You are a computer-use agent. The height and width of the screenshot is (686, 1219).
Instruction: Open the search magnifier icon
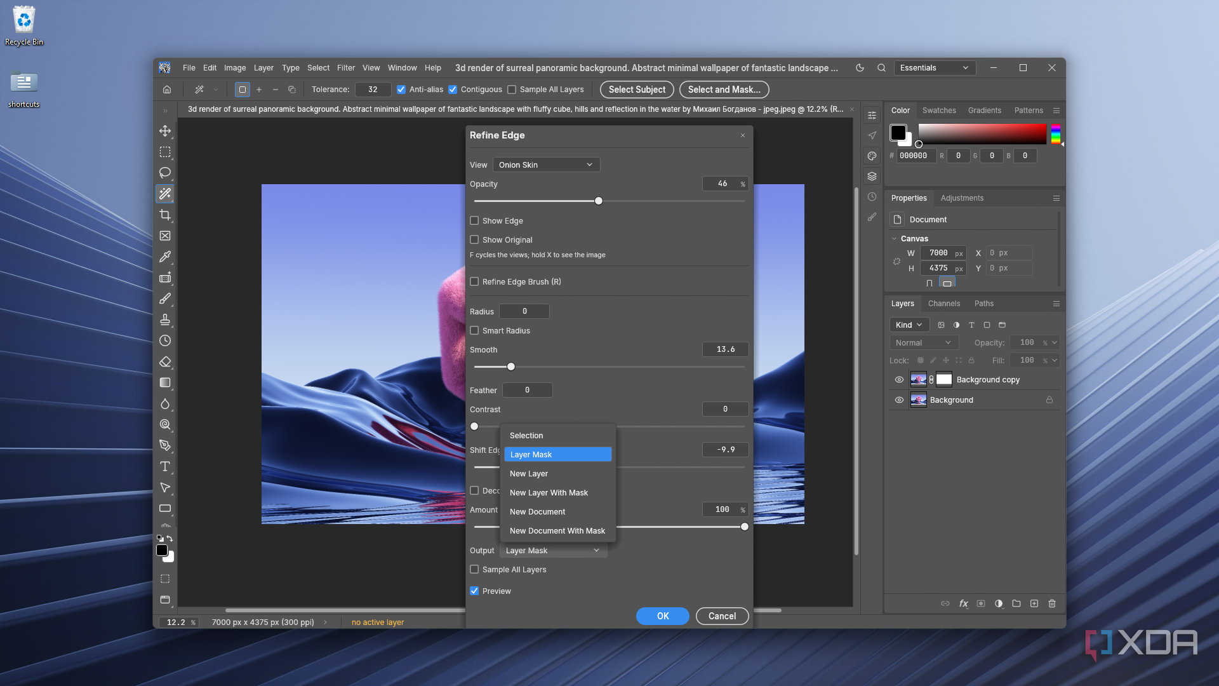tap(881, 68)
